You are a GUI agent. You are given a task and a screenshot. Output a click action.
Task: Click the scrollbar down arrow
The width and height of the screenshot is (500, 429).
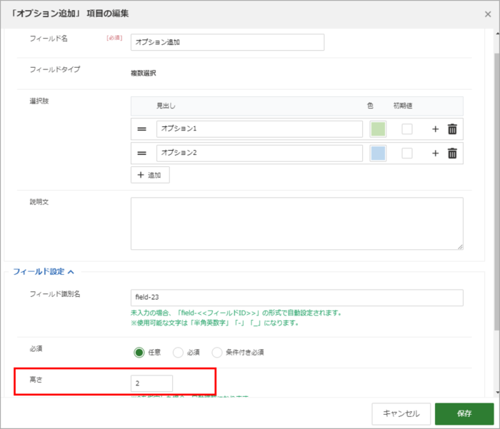[x=497, y=393]
